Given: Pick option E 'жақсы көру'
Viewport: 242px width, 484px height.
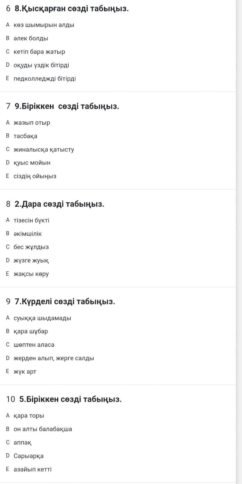Looking at the screenshot, I should click(31, 274).
